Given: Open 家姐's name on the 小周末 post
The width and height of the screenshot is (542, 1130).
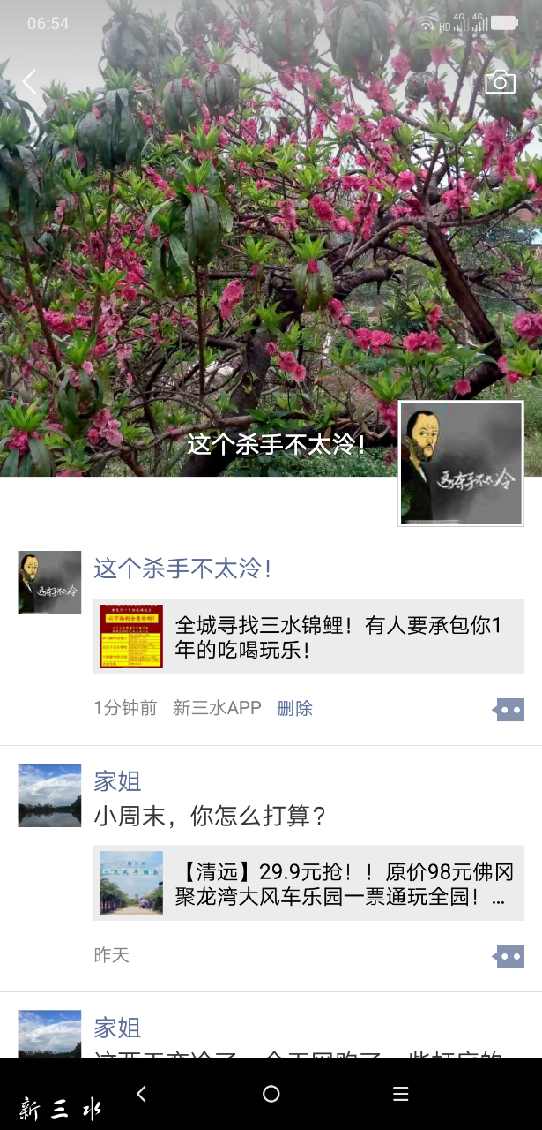Looking at the screenshot, I should (x=117, y=781).
